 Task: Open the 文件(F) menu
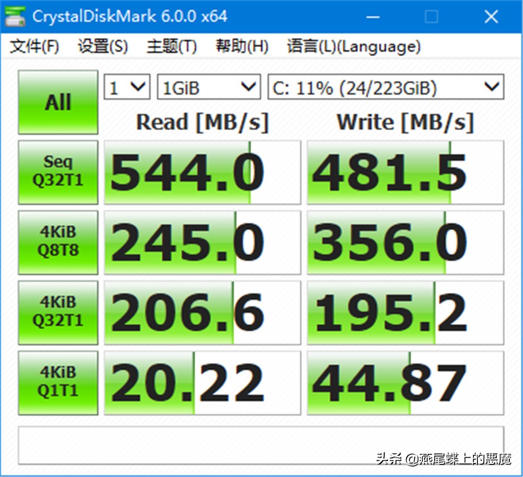(x=35, y=47)
